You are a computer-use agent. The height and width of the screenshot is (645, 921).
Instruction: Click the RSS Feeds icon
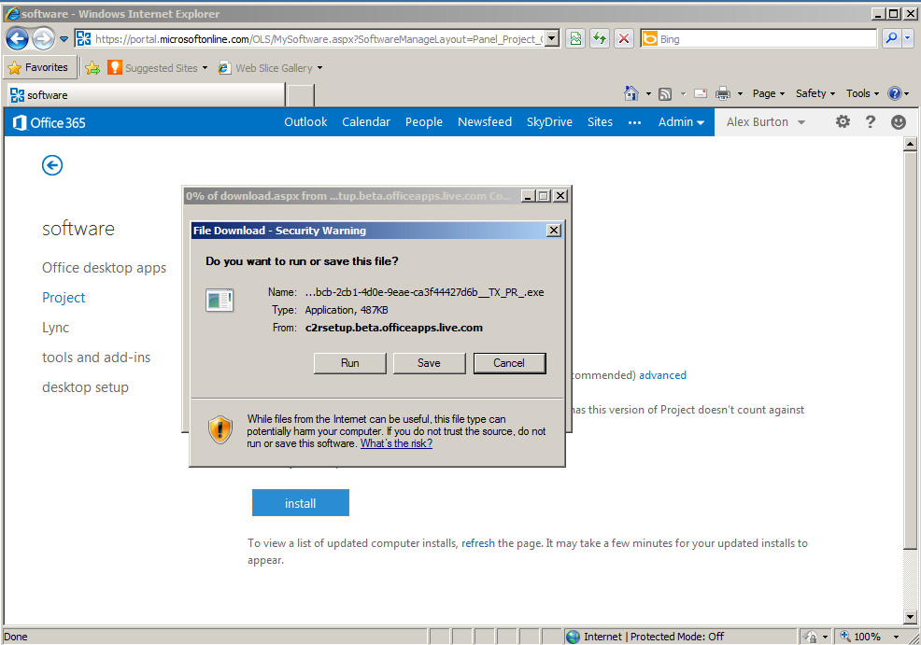(x=665, y=94)
